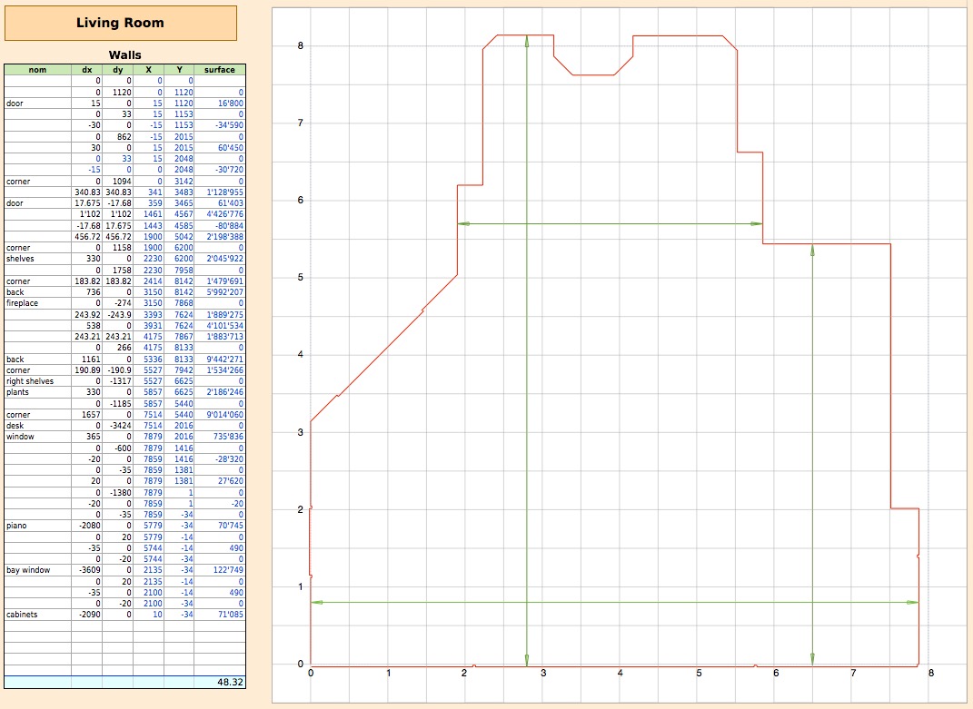Click dy value -1317 in right shelves row
Image resolution: width=973 pixels, height=709 pixels.
point(121,381)
